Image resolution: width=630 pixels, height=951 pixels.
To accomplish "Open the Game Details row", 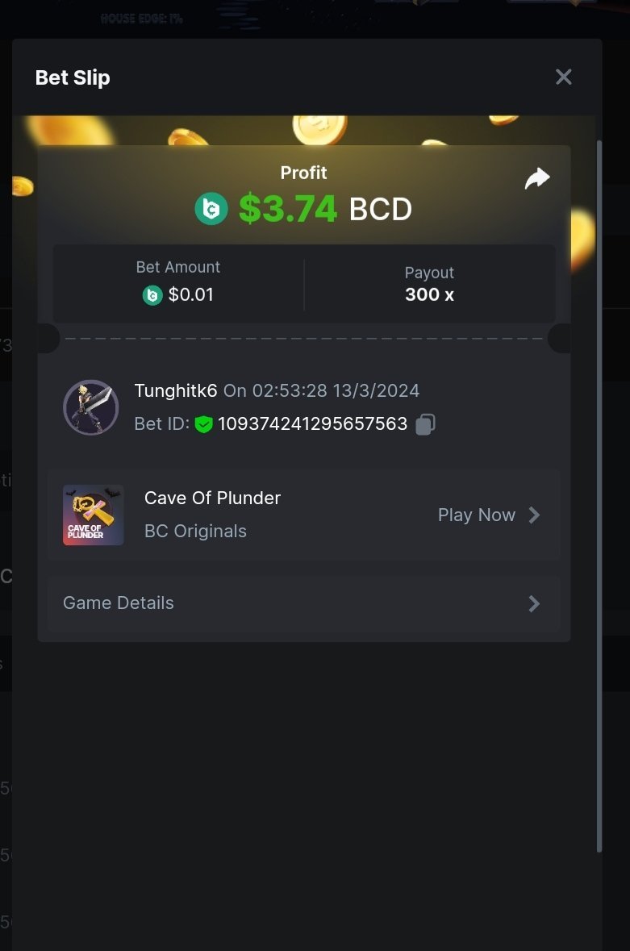I will [303, 603].
